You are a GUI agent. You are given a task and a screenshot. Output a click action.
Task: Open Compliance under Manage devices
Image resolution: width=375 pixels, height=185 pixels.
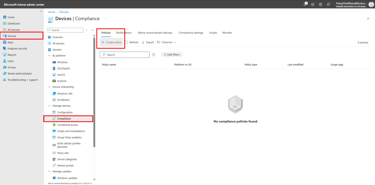pyautogui.click(x=68, y=118)
